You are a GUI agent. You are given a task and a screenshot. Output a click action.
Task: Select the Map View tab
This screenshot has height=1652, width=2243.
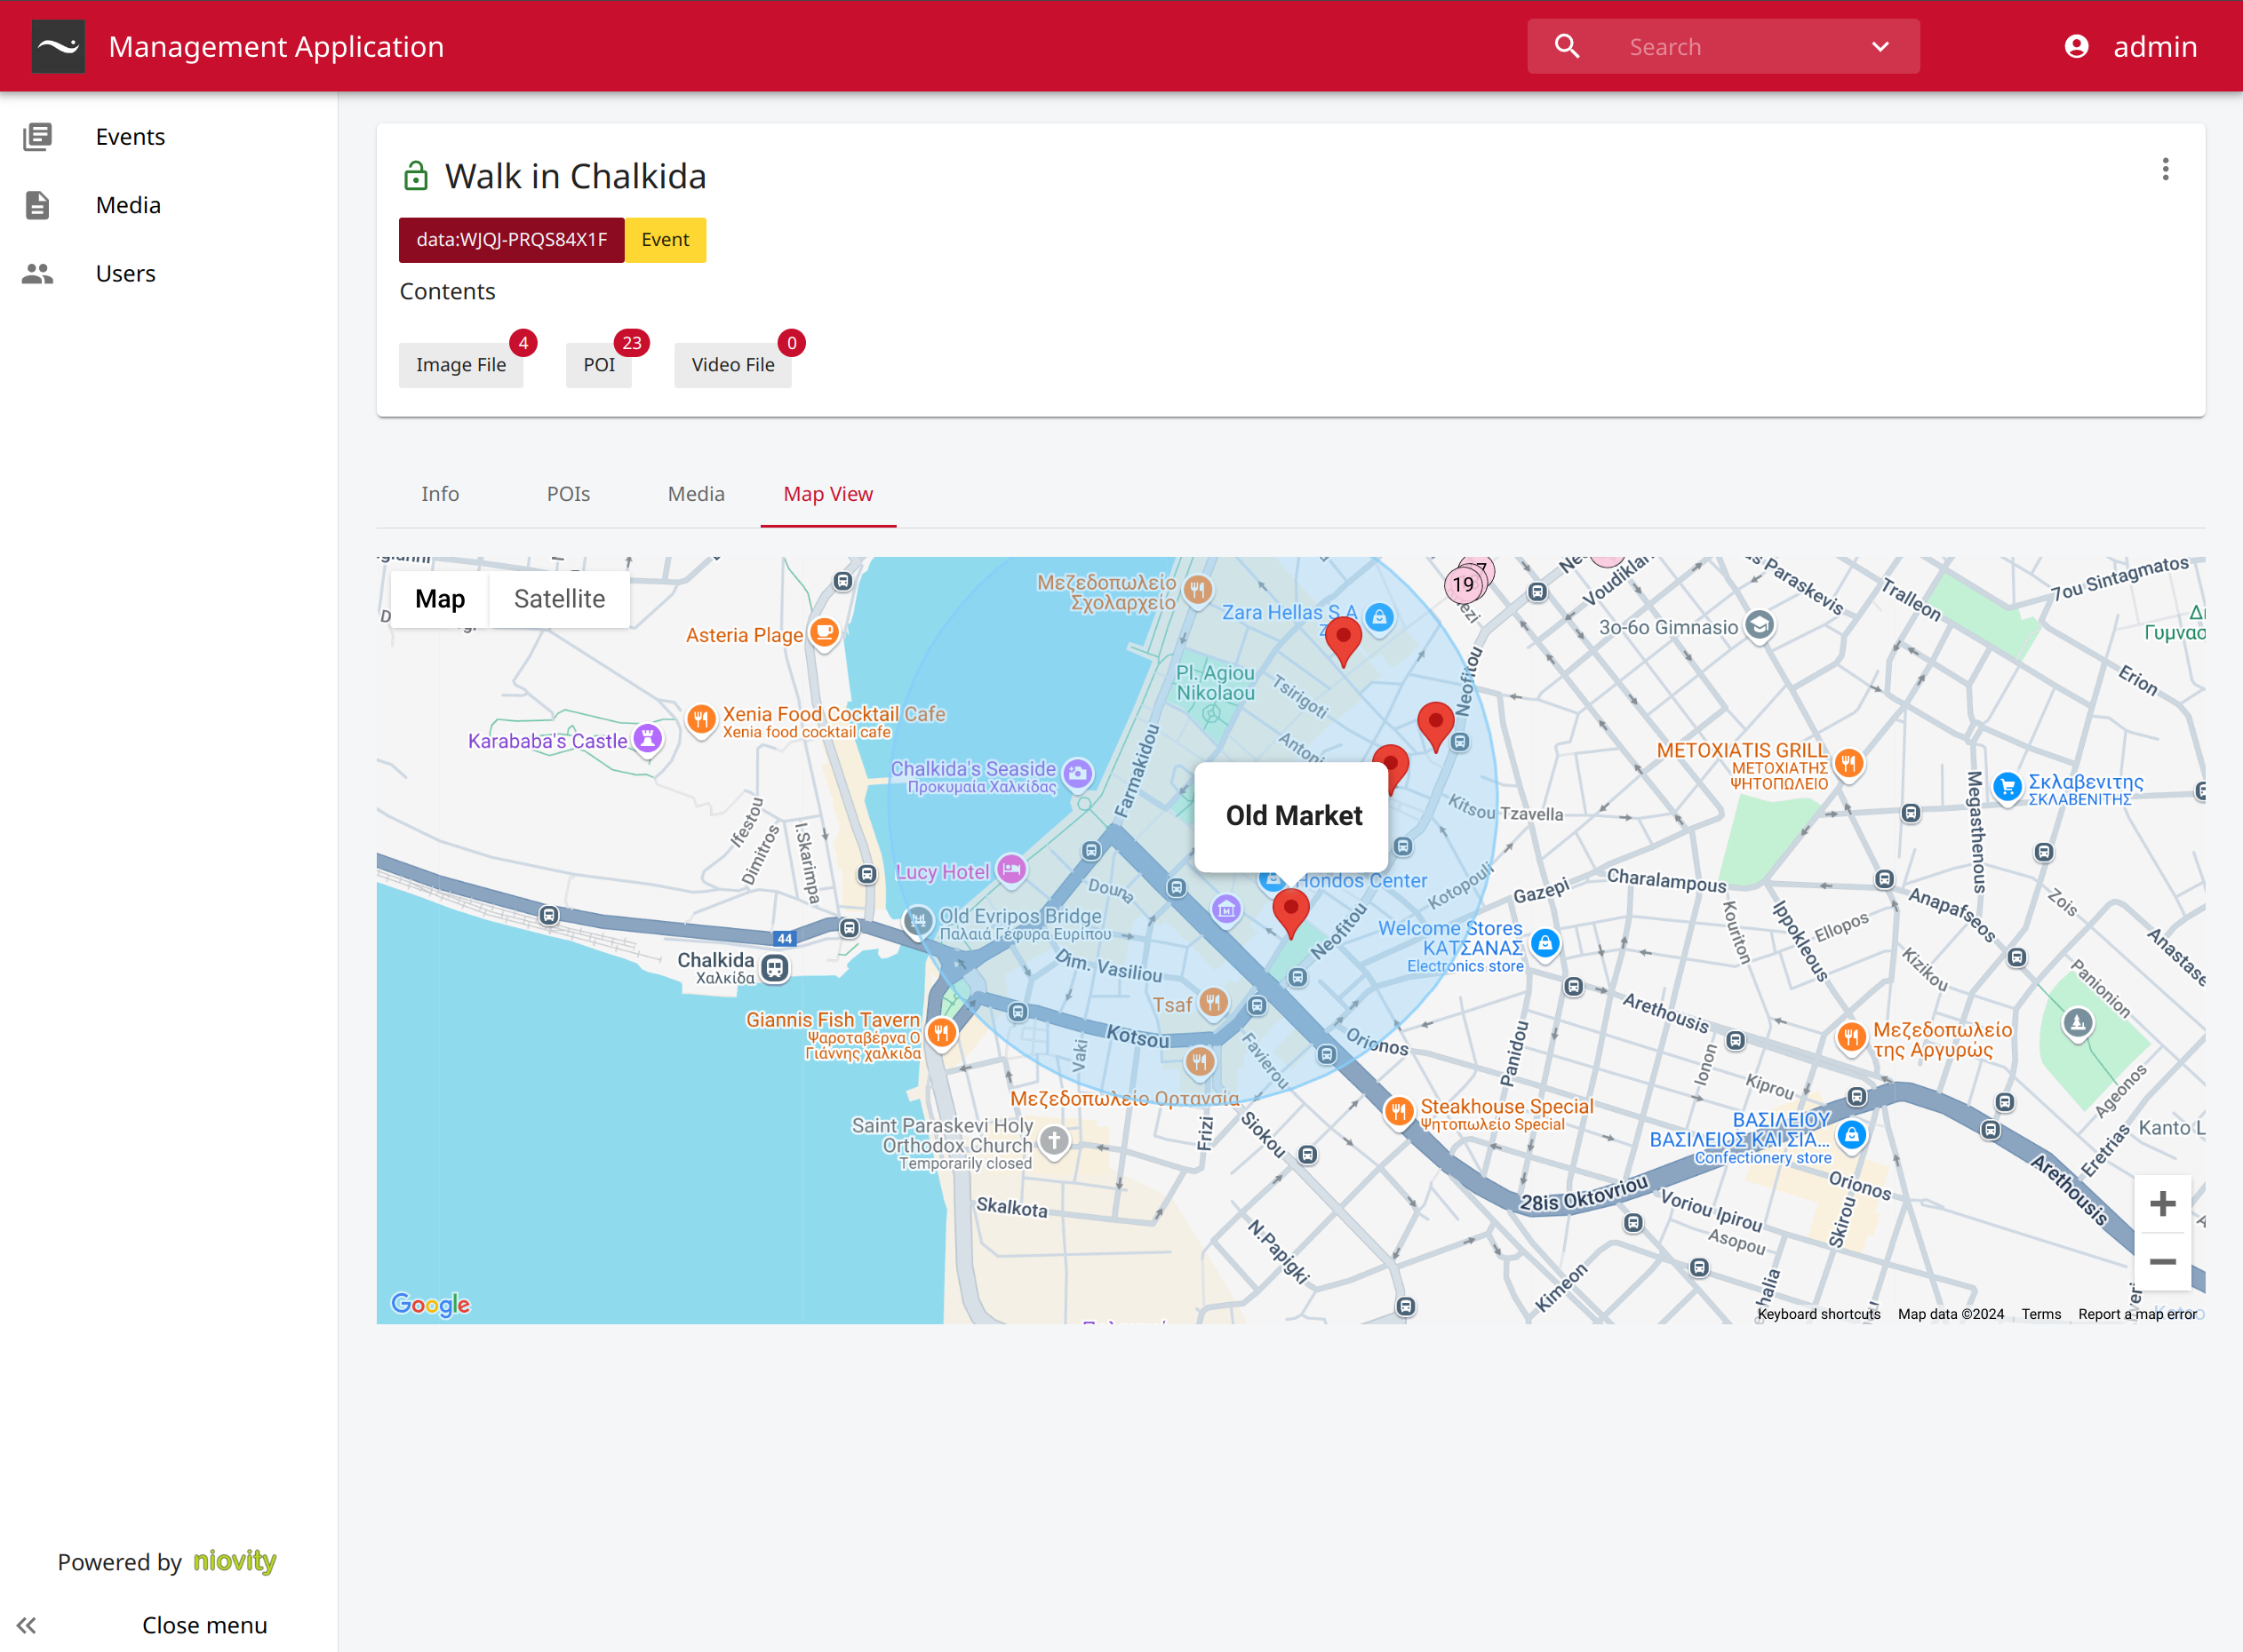(828, 494)
